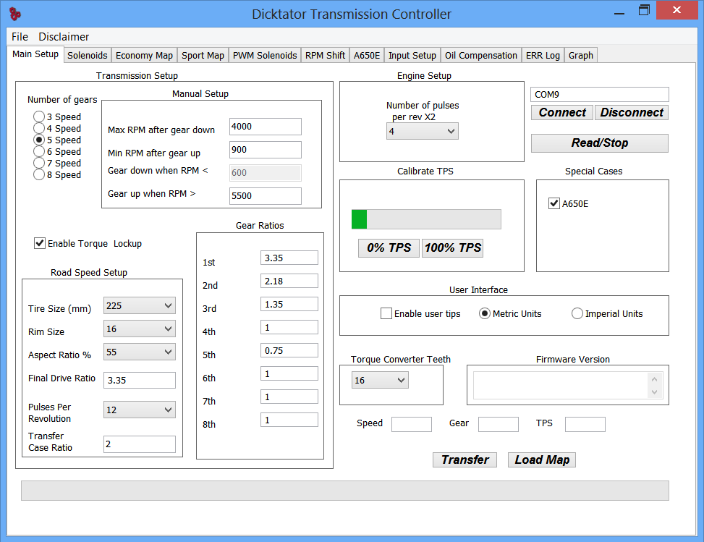Viewport: 704px width, 542px height.
Task: Click the 8th gear ratio field
Action: click(289, 420)
